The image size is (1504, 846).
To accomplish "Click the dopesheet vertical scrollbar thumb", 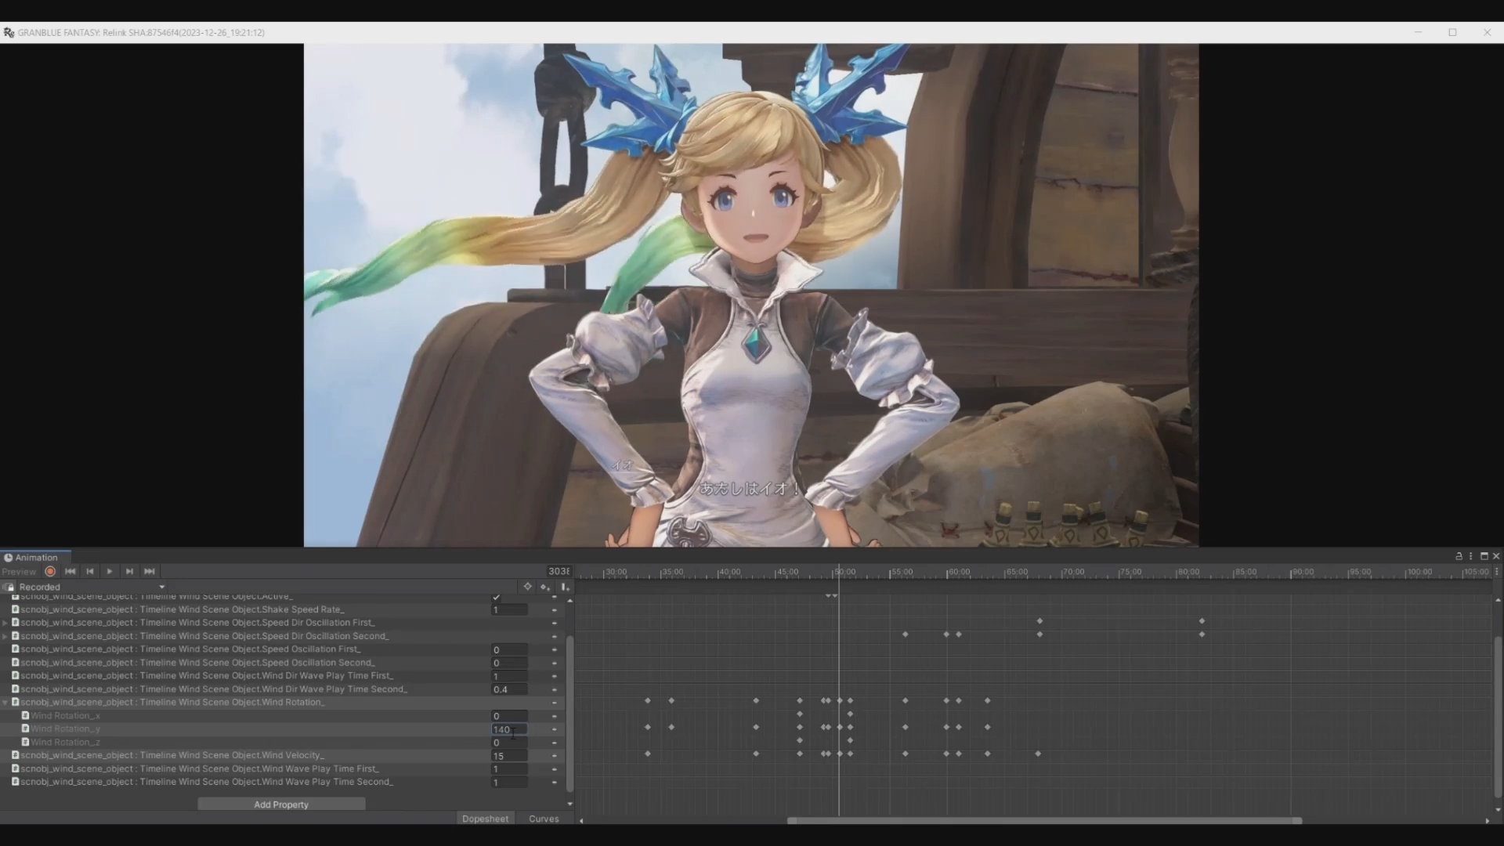I will coord(1497,717).
